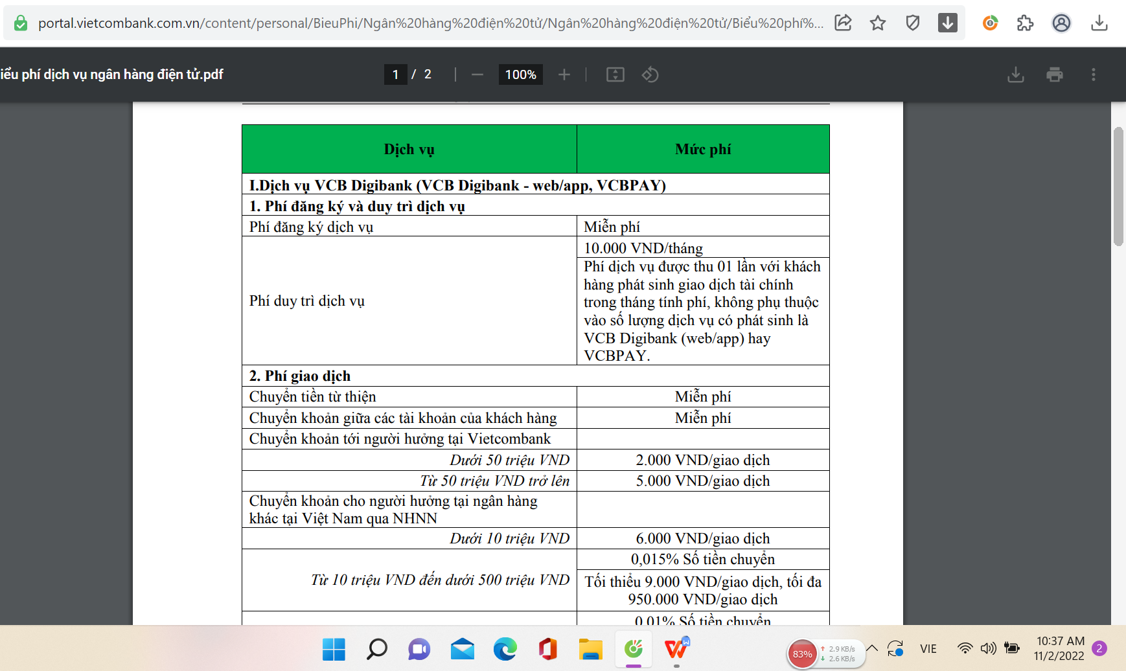Zoom in the PDF with plus
Screen dimensions: 1126x671
tap(564, 74)
